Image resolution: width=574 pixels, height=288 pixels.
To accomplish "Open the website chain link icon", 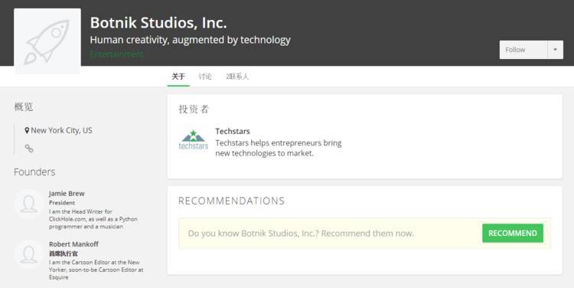I will (x=29, y=149).
